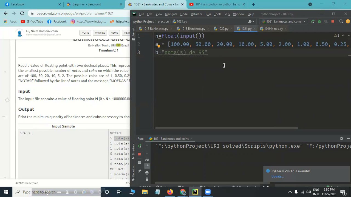Open the File menu in PyCharm
Image resolution: width=351 pixels, height=197 pixels.
pos(141,14)
